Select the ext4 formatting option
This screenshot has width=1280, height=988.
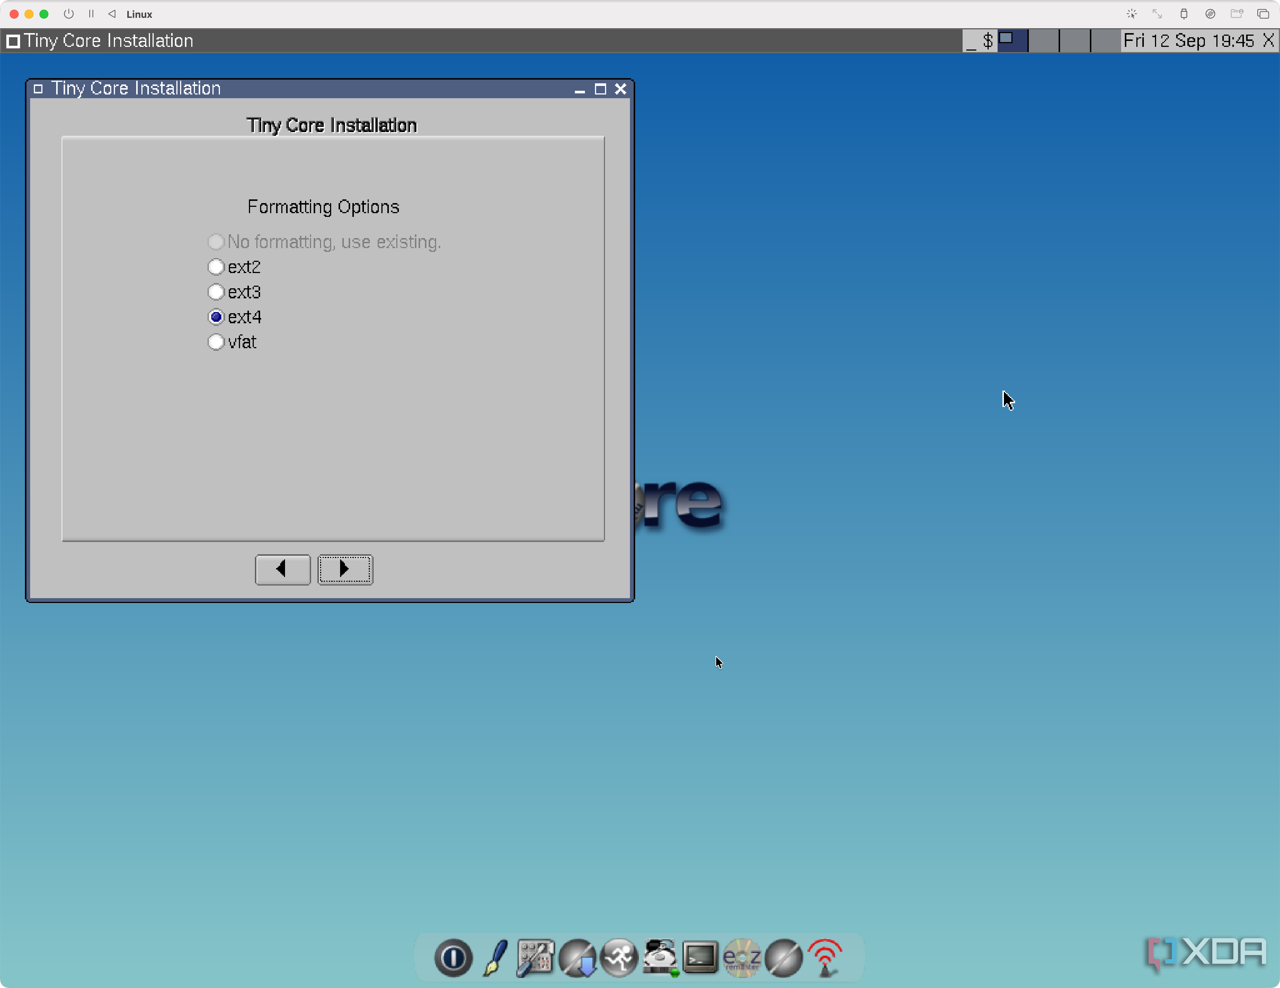point(235,317)
